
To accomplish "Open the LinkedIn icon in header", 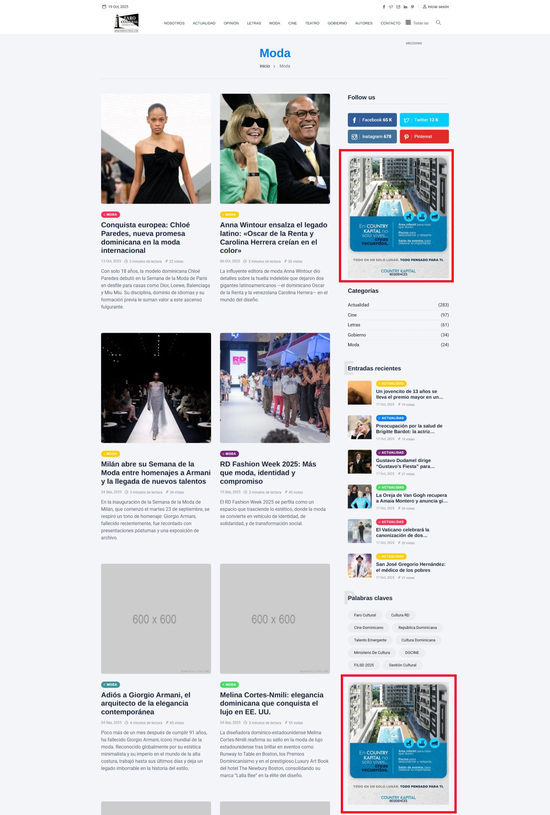I will [405, 7].
